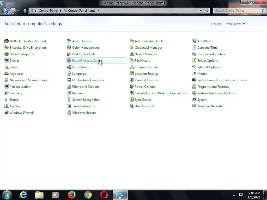
Task: Click the Date and Time clock icon
Action: click(194, 48)
